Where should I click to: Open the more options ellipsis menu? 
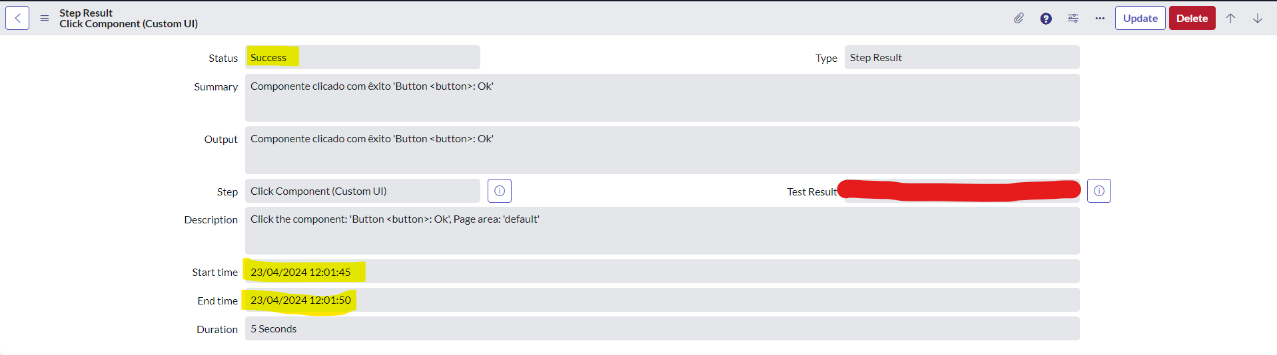1100,18
